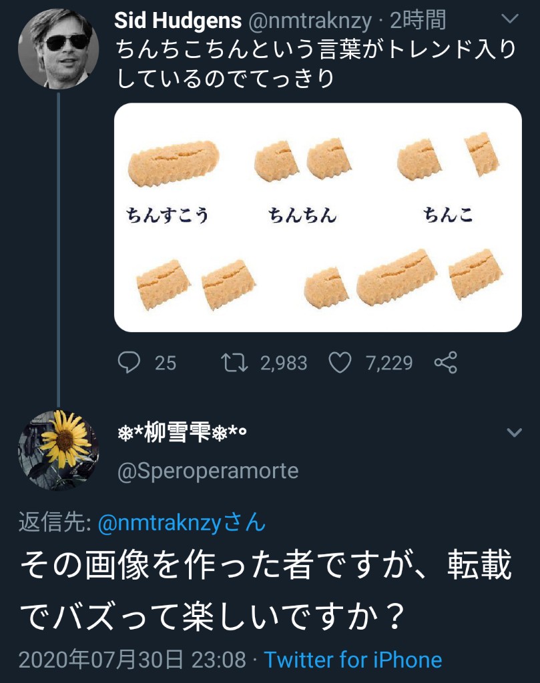The image size is (540, 683).
Task: Open the Twitter for iPhone source link
Action: 353,660
